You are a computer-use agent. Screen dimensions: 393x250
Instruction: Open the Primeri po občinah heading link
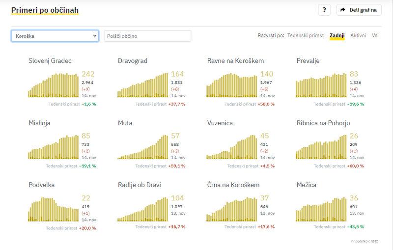pos(45,10)
